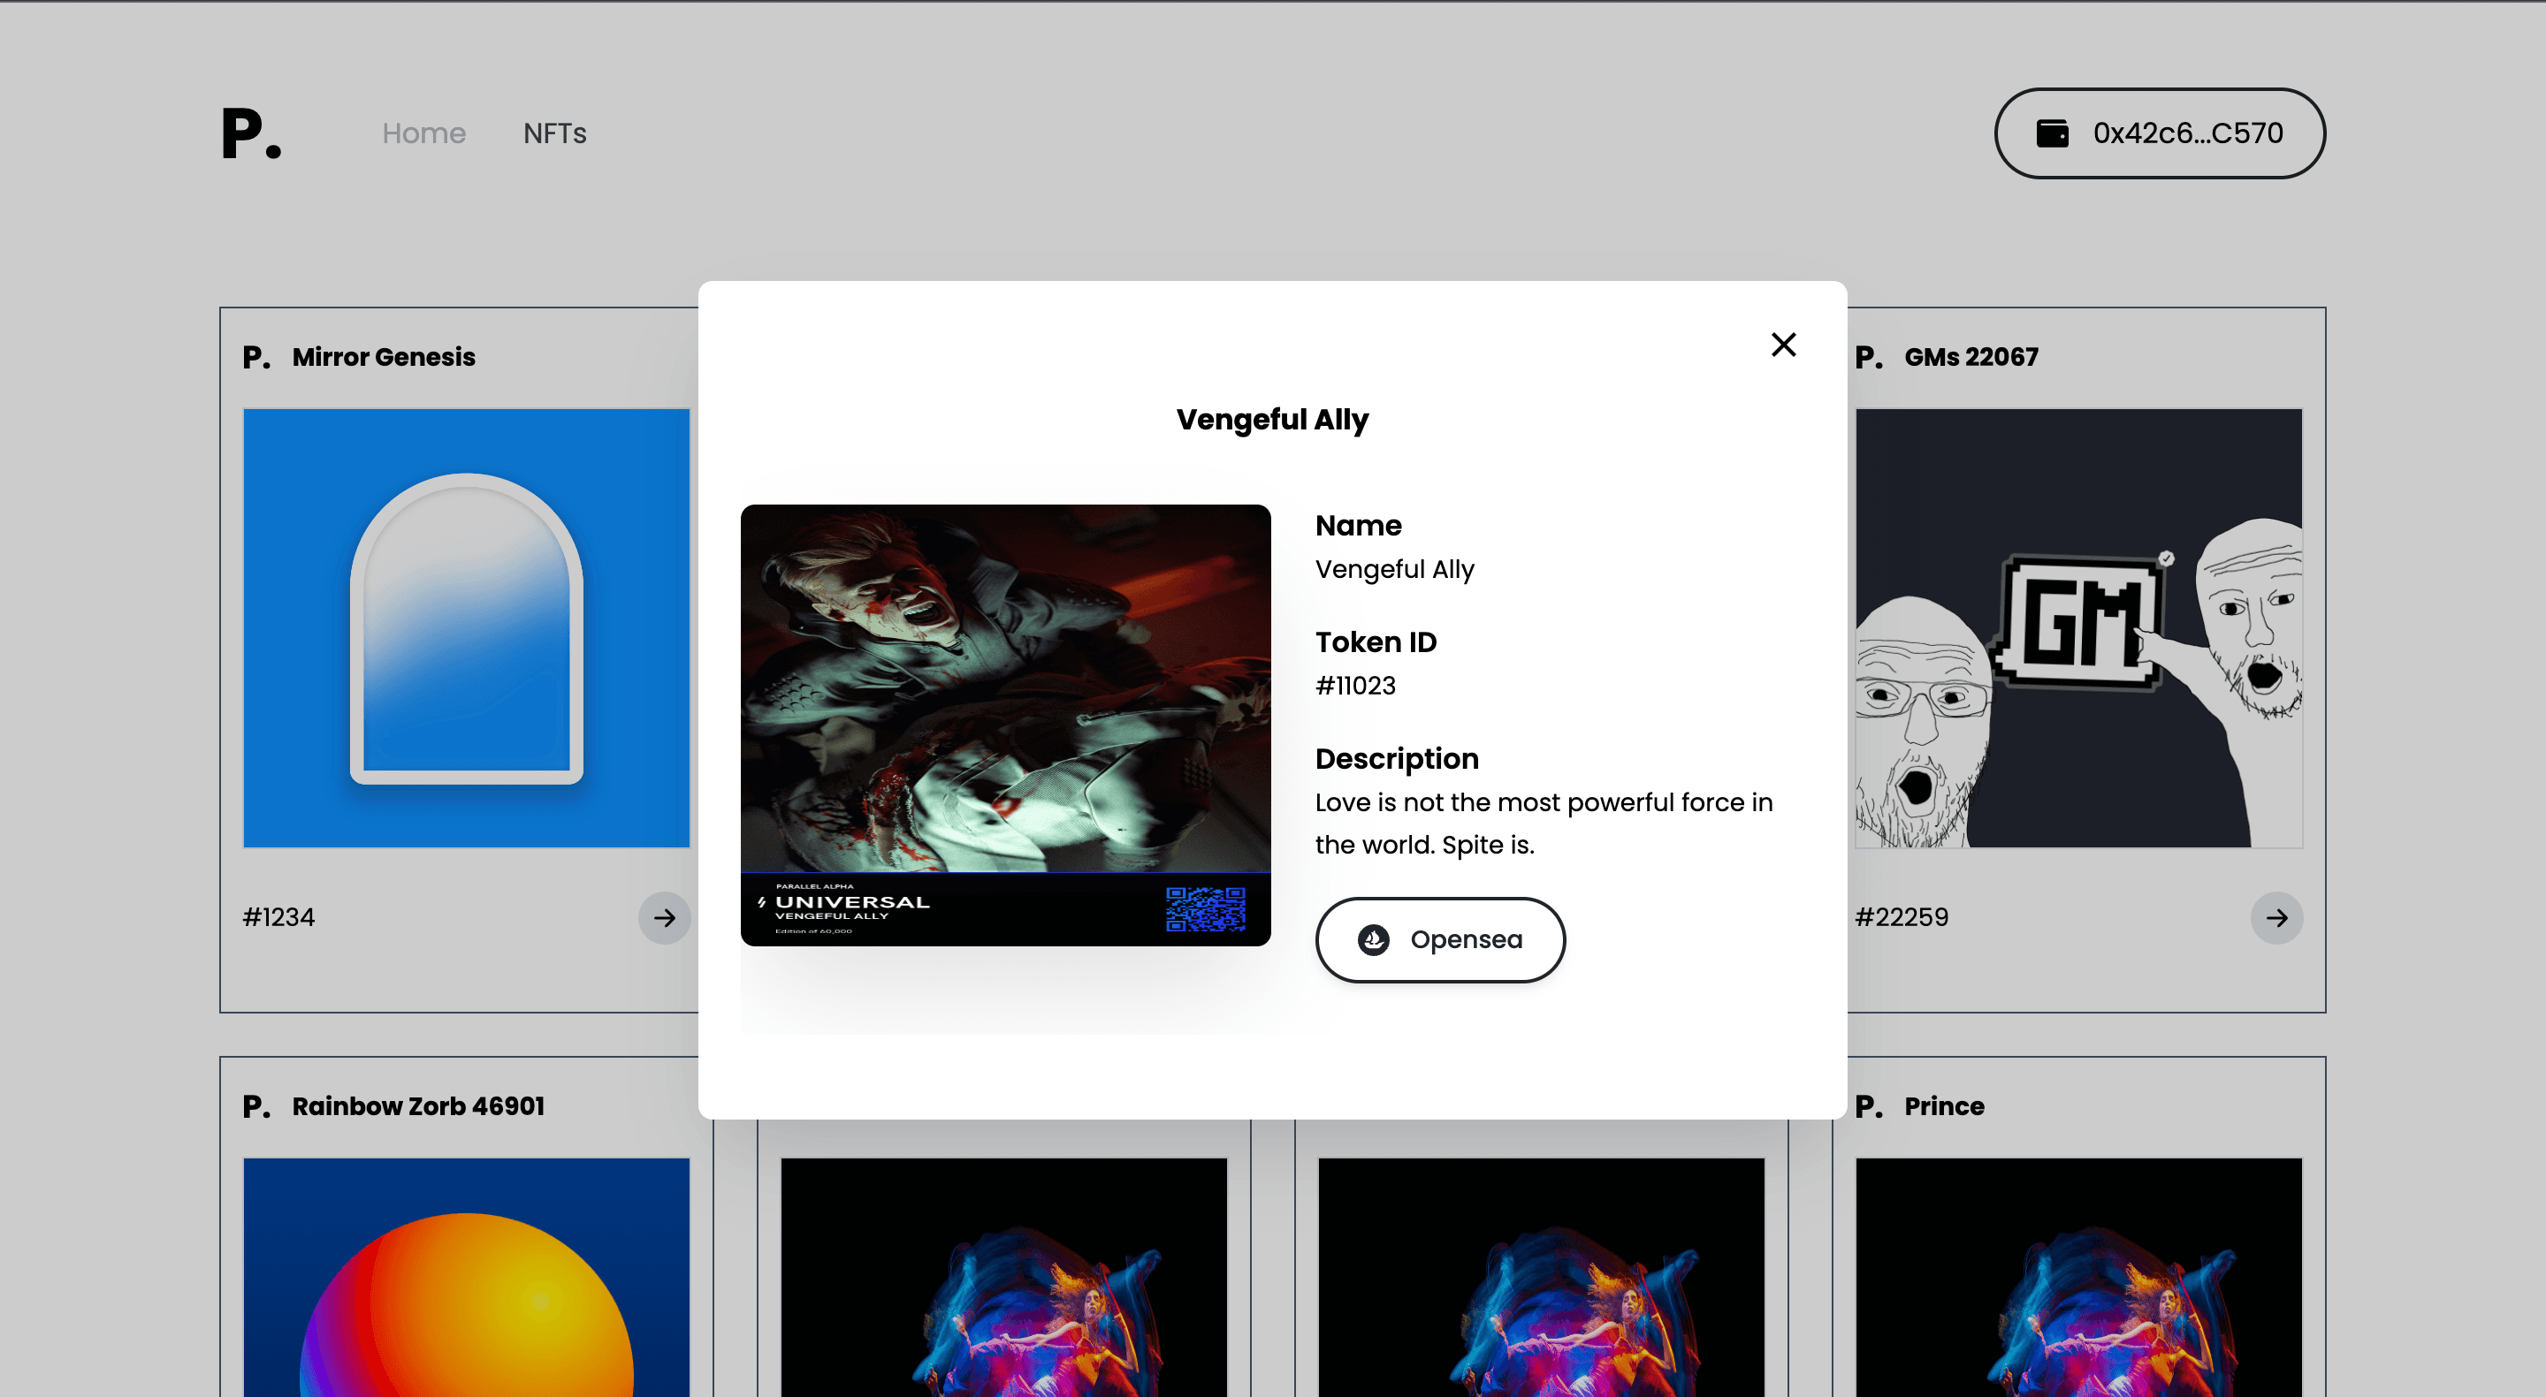Click the 'Token ID' field label
The image size is (2546, 1397).
pyautogui.click(x=1376, y=642)
